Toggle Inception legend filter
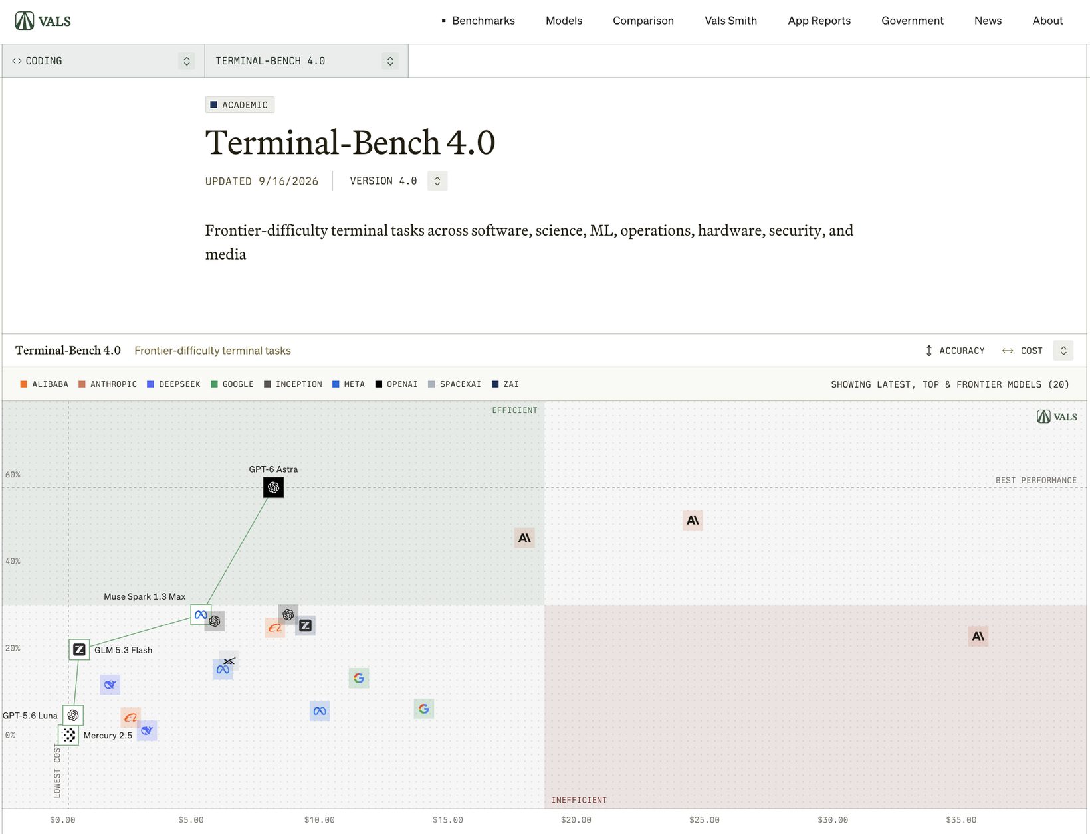This screenshot has height=834, width=1090. 293,384
